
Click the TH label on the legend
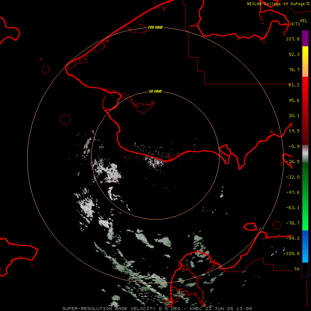(297, 269)
